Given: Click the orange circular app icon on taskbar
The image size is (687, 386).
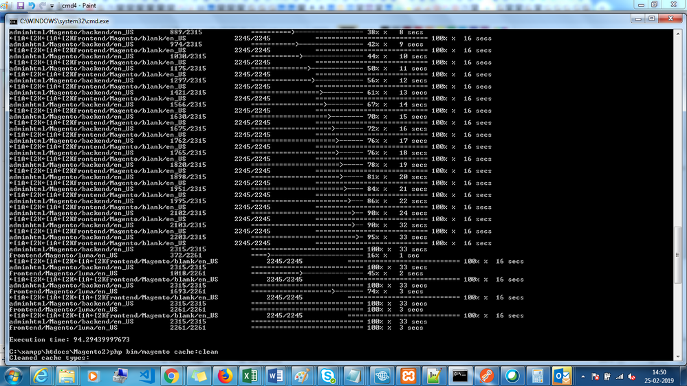Looking at the screenshot, I should [x=486, y=376].
